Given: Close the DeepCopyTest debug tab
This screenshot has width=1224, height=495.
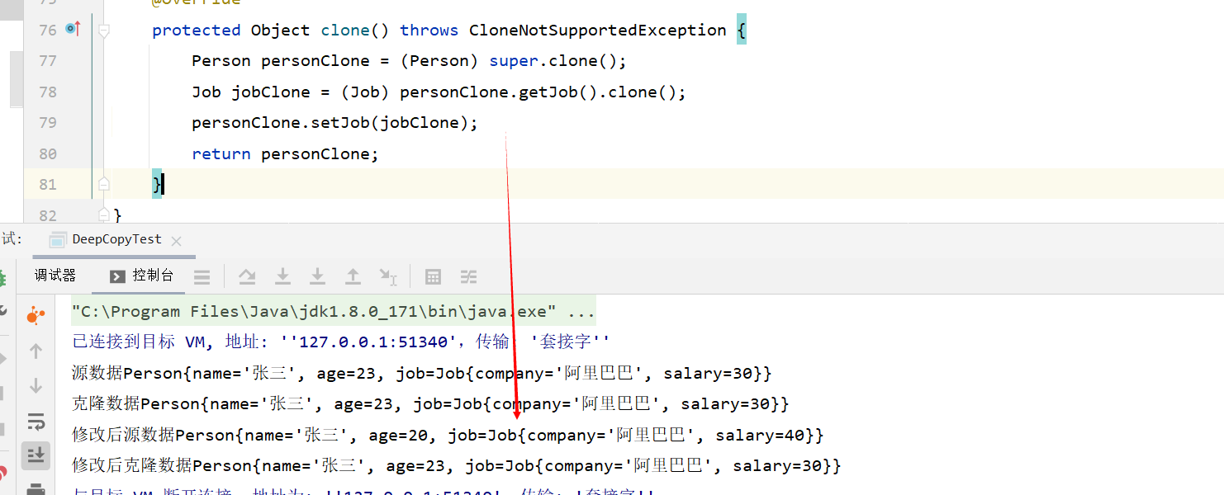Looking at the screenshot, I should tap(176, 241).
